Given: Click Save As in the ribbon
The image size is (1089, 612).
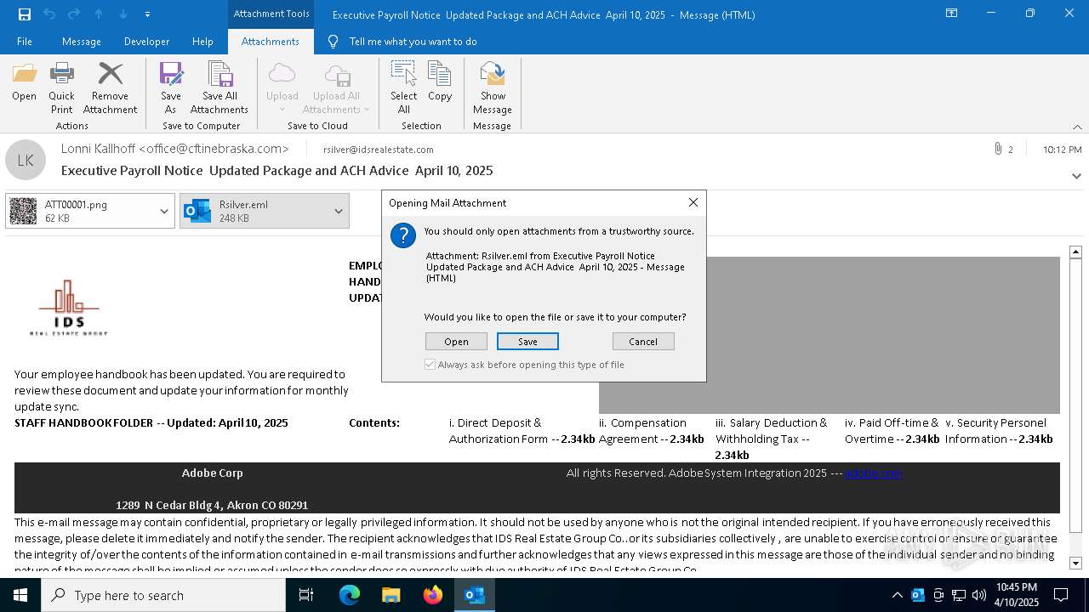Looking at the screenshot, I should click(170, 88).
